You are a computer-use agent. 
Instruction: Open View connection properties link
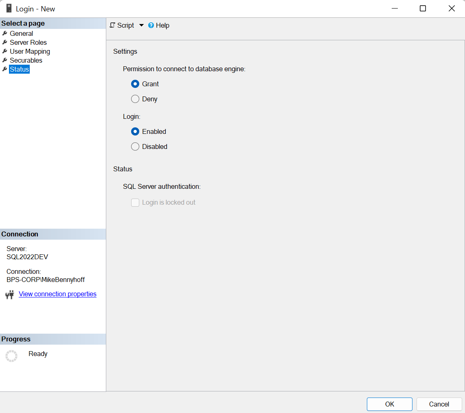57,294
